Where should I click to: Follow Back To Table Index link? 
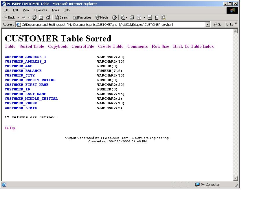coord(193,46)
